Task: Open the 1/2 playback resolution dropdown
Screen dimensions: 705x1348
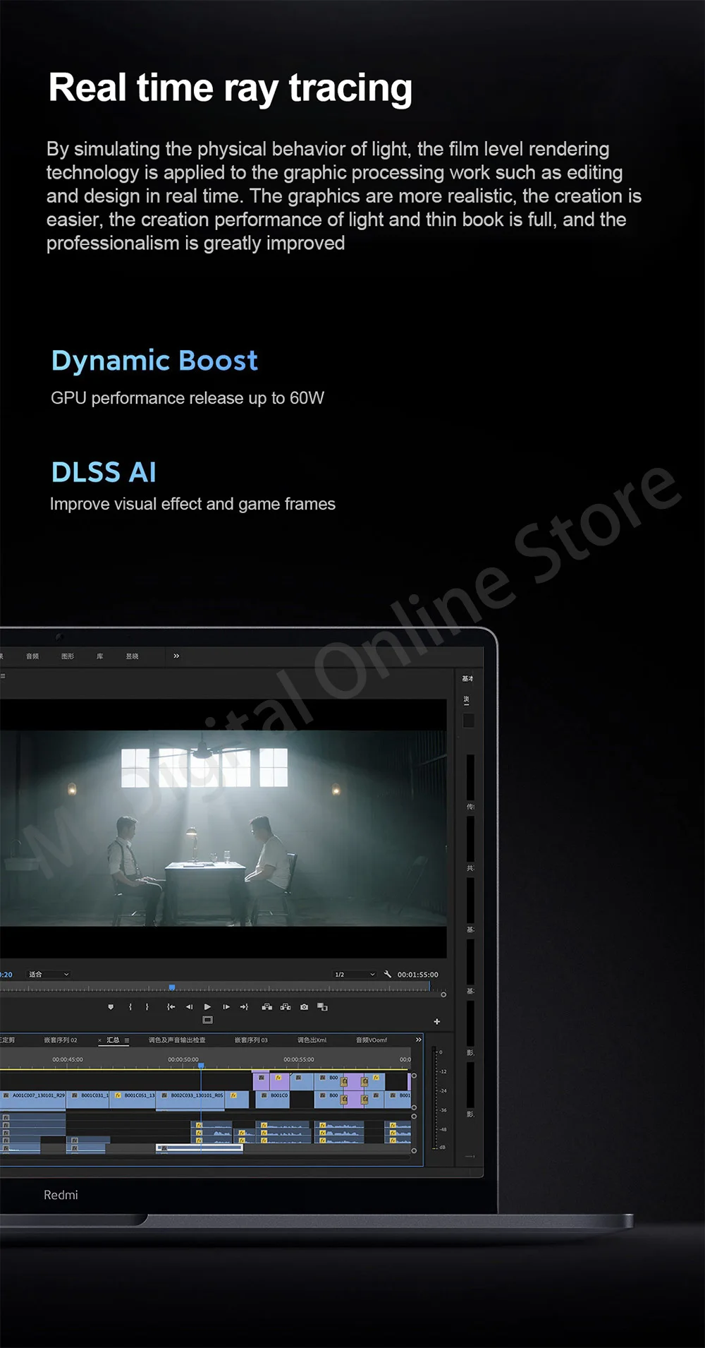Action: pos(355,974)
